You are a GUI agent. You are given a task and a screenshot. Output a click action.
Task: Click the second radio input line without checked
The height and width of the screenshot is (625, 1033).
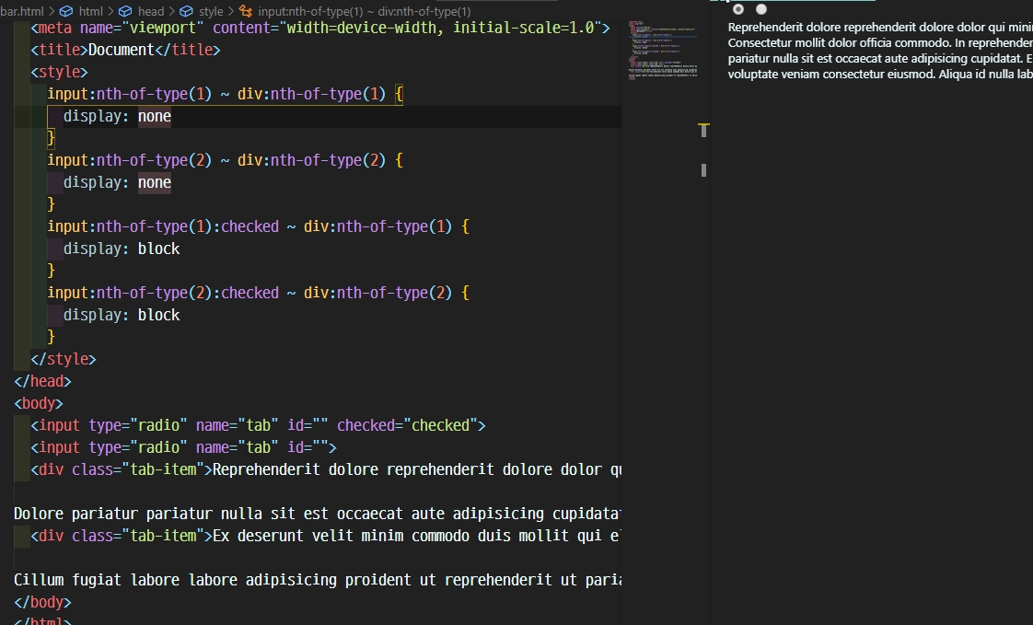(x=183, y=448)
